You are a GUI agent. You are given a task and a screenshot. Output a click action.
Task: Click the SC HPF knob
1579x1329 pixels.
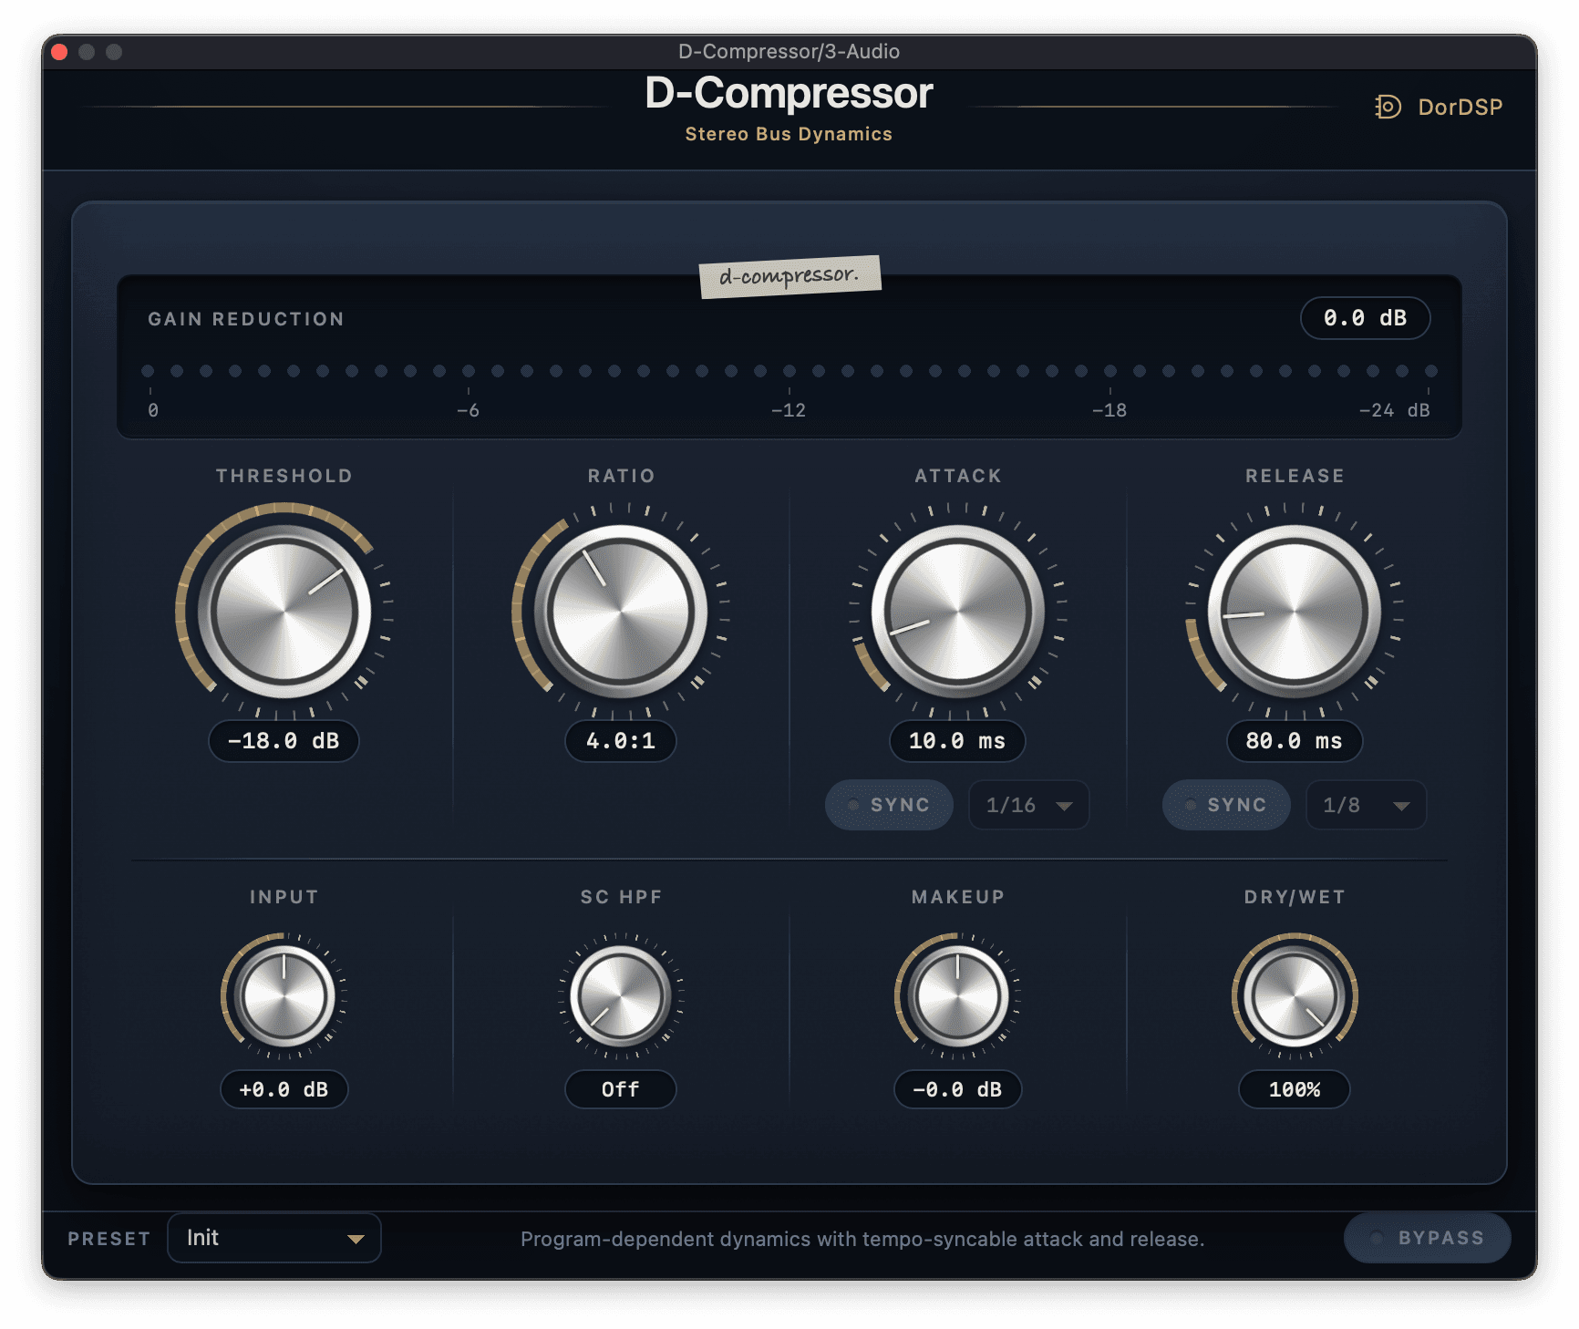621,995
